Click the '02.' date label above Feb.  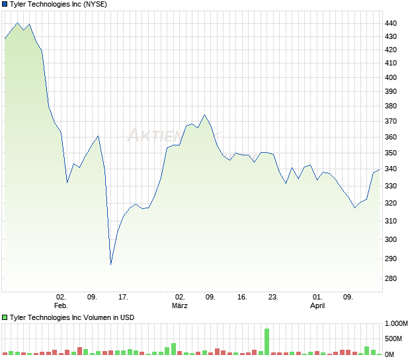click(61, 298)
